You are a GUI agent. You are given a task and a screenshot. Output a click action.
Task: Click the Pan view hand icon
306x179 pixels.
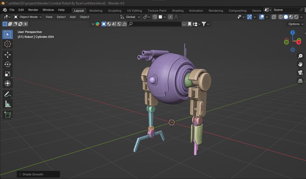(x=300, y=64)
